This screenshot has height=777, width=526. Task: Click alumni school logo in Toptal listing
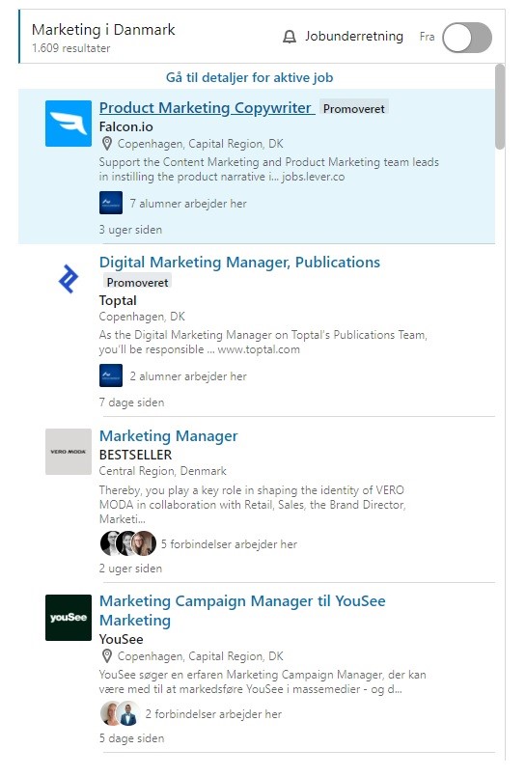111,375
